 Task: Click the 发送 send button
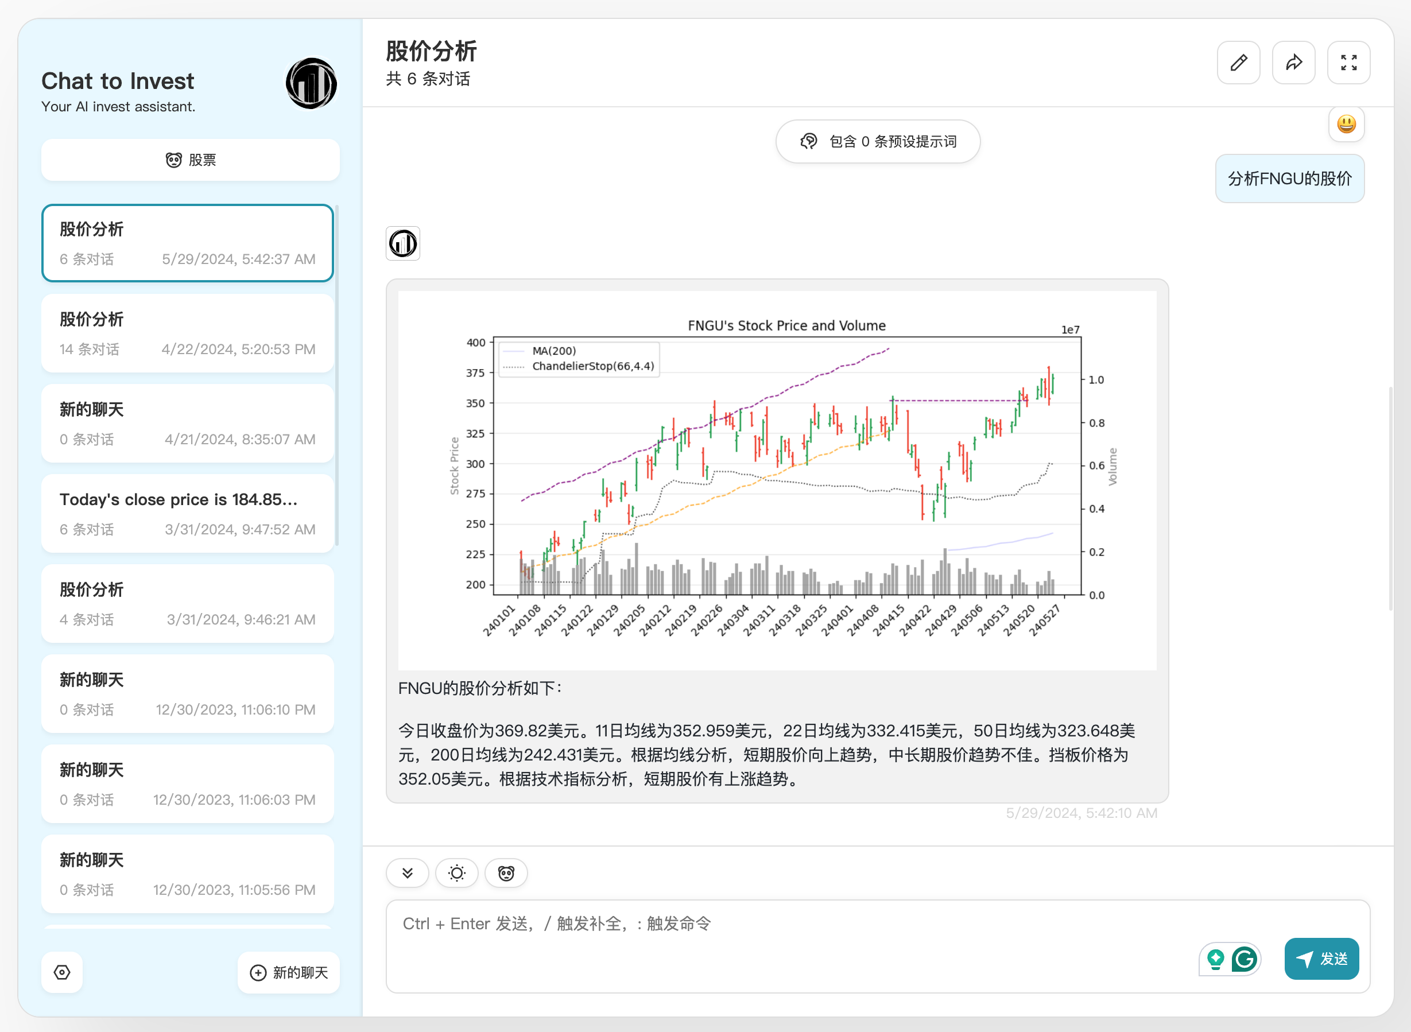coord(1321,959)
